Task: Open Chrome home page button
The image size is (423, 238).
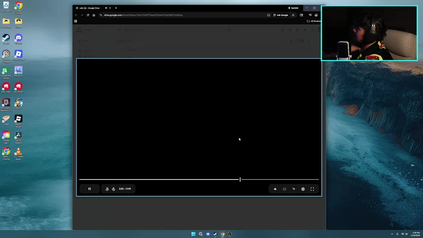Action: tap(94, 15)
